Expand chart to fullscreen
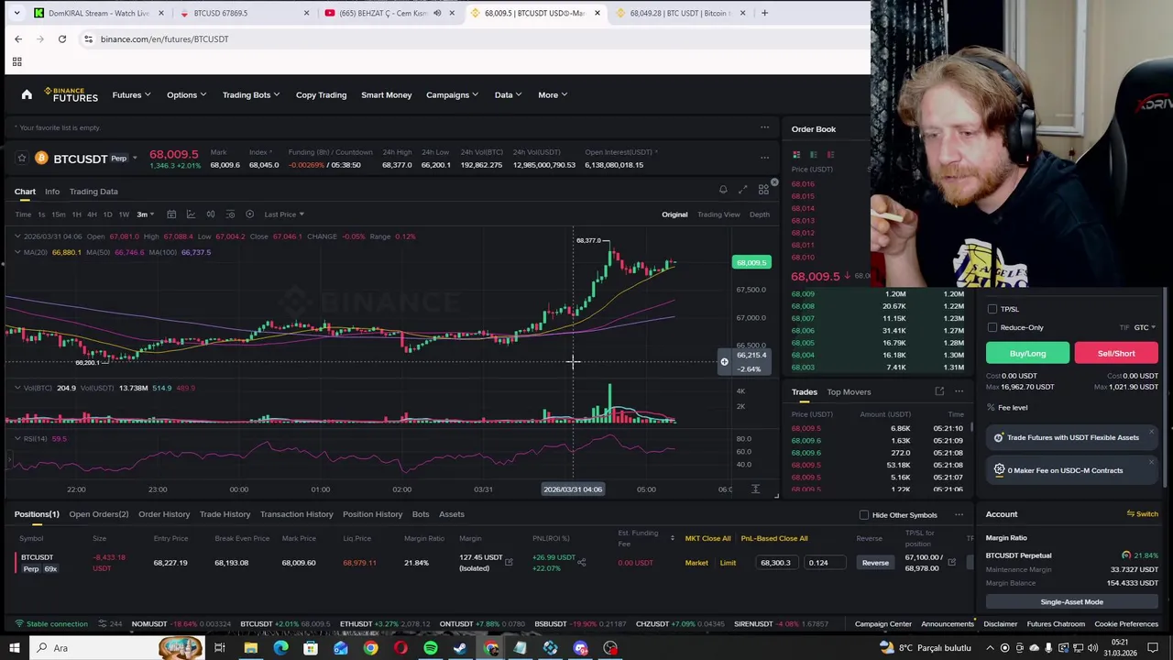1173x660 pixels. click(743, 190)
